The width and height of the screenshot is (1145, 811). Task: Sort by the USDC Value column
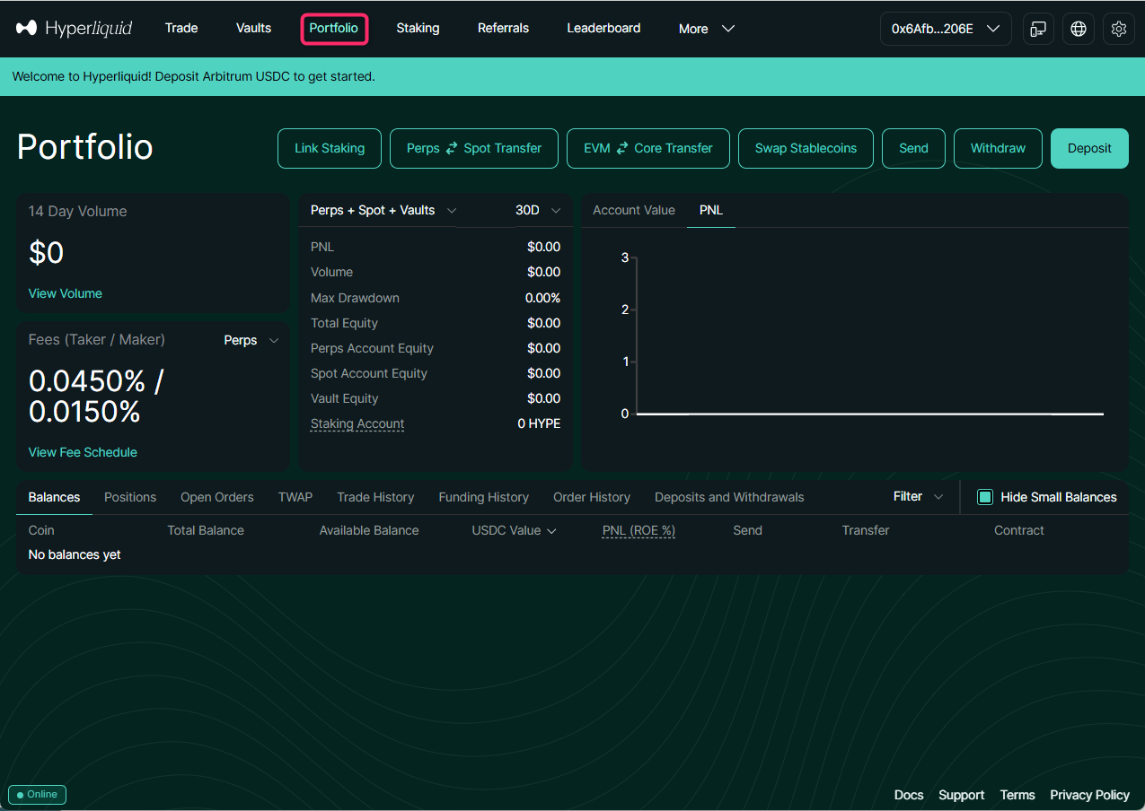tap(514, 530)
